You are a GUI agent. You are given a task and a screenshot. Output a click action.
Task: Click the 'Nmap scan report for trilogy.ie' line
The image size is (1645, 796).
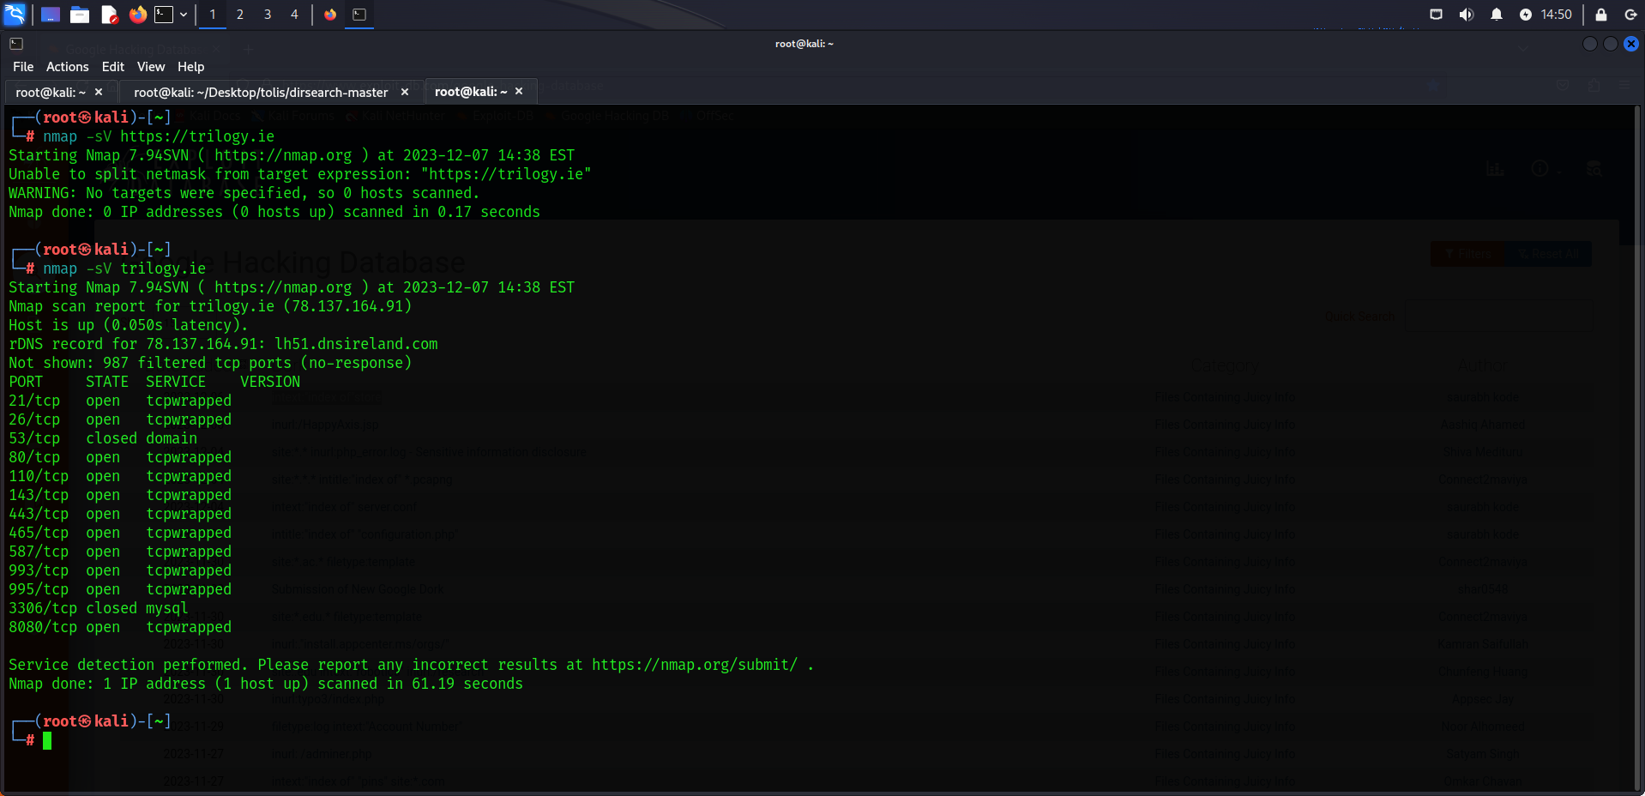(210, 306)
